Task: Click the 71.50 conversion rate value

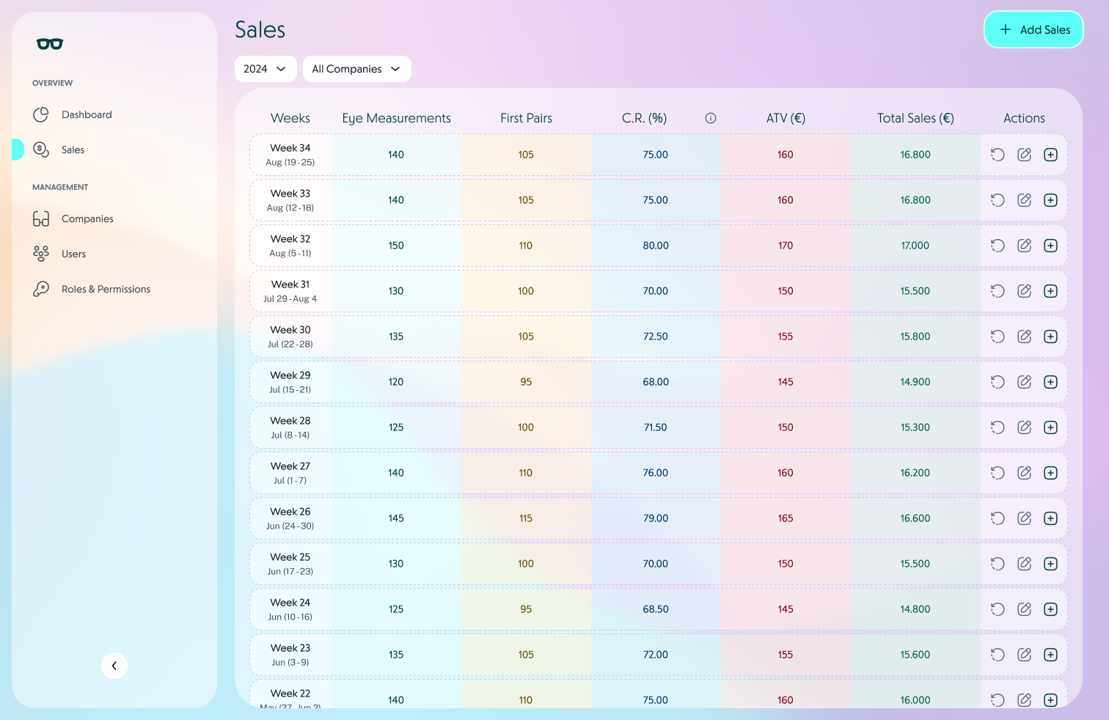Action: (656, 427)
